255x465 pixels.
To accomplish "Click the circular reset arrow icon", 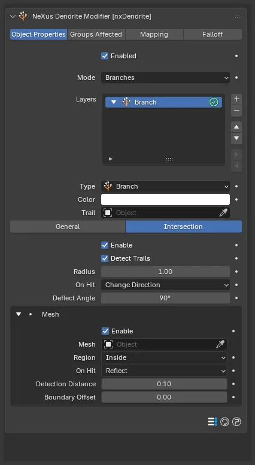I will click(224, 422).
